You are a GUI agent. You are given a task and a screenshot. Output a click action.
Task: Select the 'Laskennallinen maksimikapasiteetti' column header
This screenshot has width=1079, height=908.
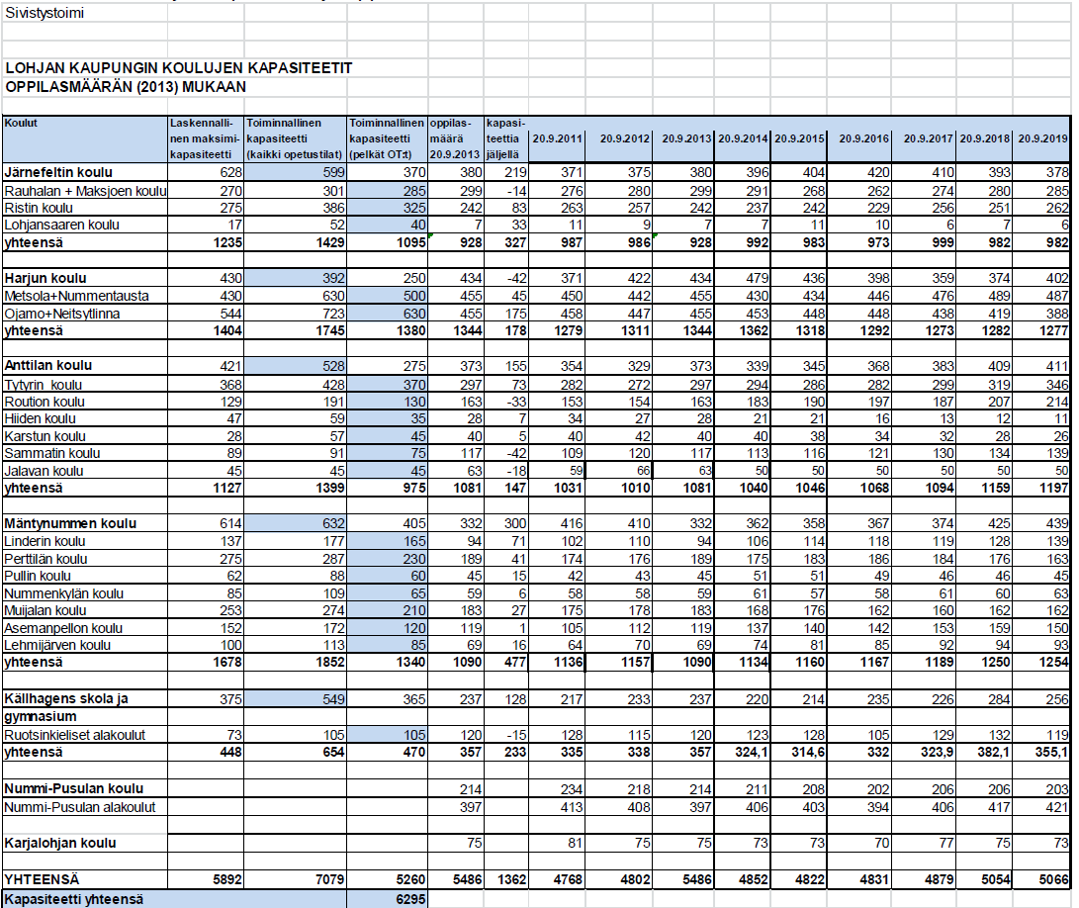coord(206,138)
